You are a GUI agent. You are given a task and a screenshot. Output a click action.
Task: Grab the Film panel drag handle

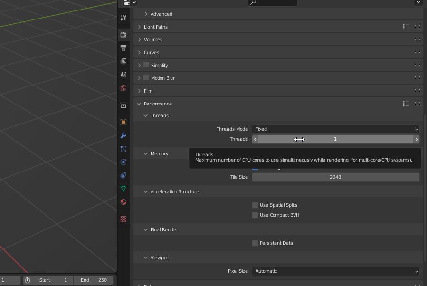coord(417,90)
